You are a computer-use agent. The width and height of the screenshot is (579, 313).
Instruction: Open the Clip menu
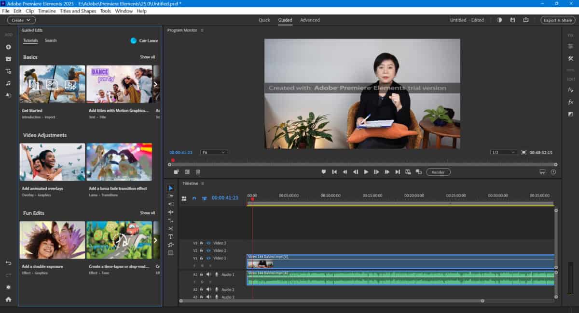pos(29,11)
